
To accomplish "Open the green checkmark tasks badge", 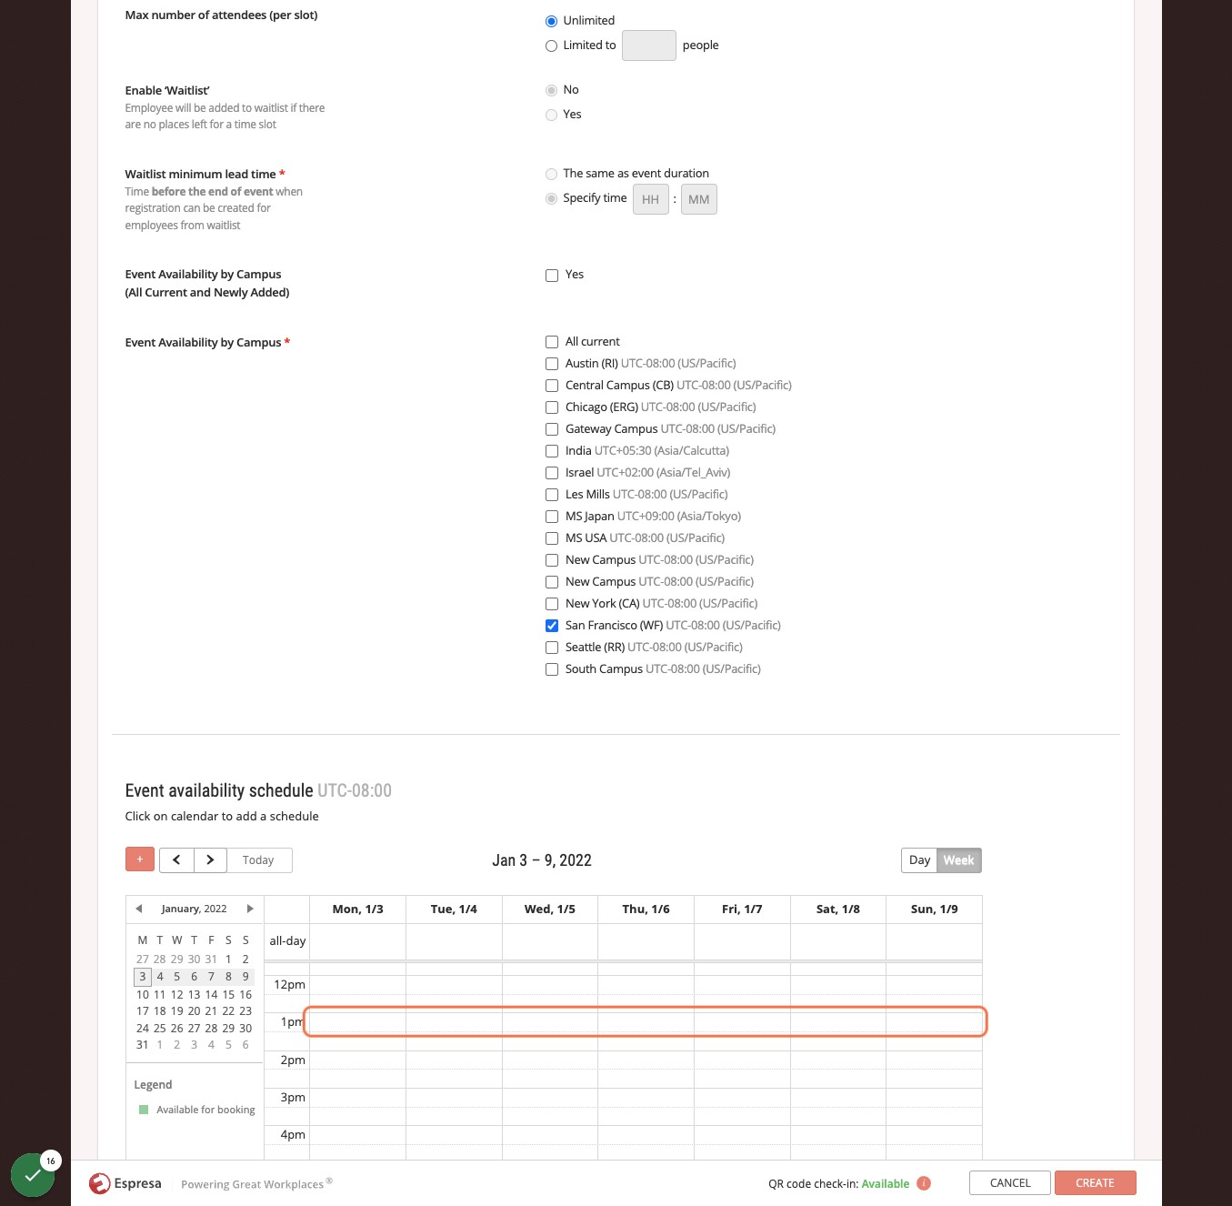I will tap(33, 1175).
